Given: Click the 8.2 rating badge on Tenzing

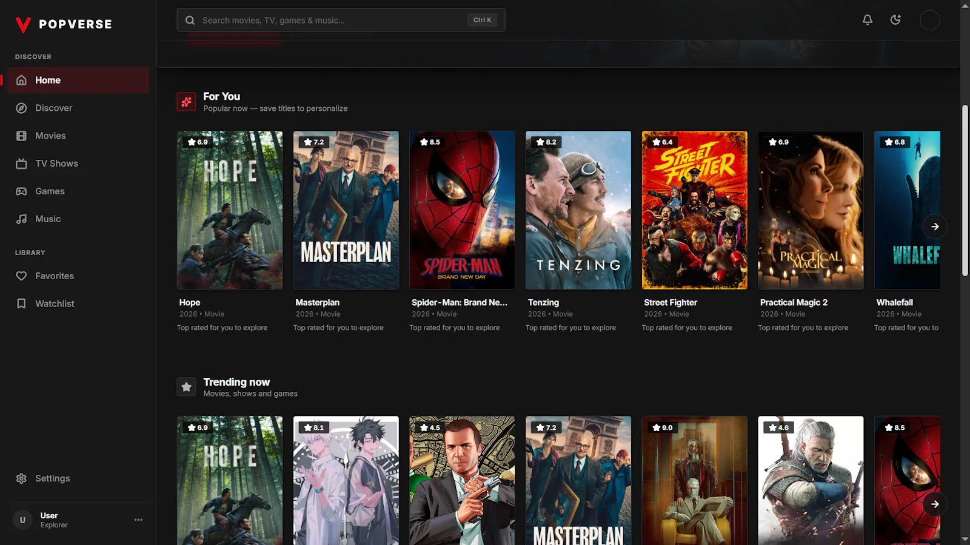Looking at the screenshot, I should point(546,142).
